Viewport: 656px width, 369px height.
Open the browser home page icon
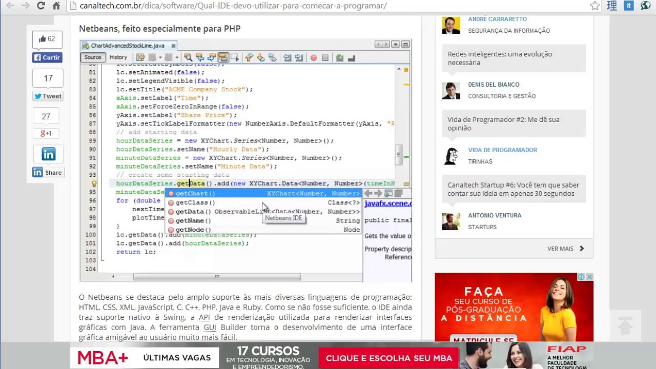point(56,6)
